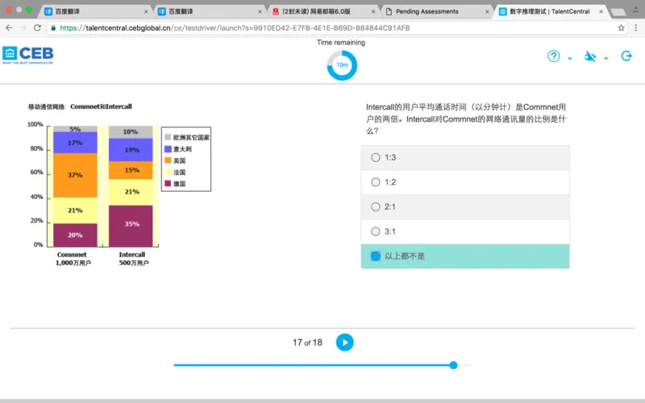Switch to first 百度翻译 tab
The image size is (645, 403).
(95, 11)
